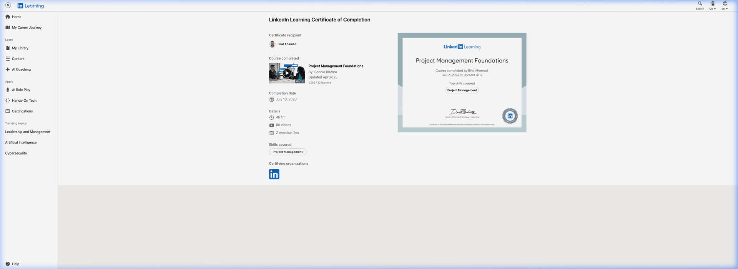This screenshot has width=738, height=269.
Task: Open the EN language dropdown
Action: click(725, 5)
